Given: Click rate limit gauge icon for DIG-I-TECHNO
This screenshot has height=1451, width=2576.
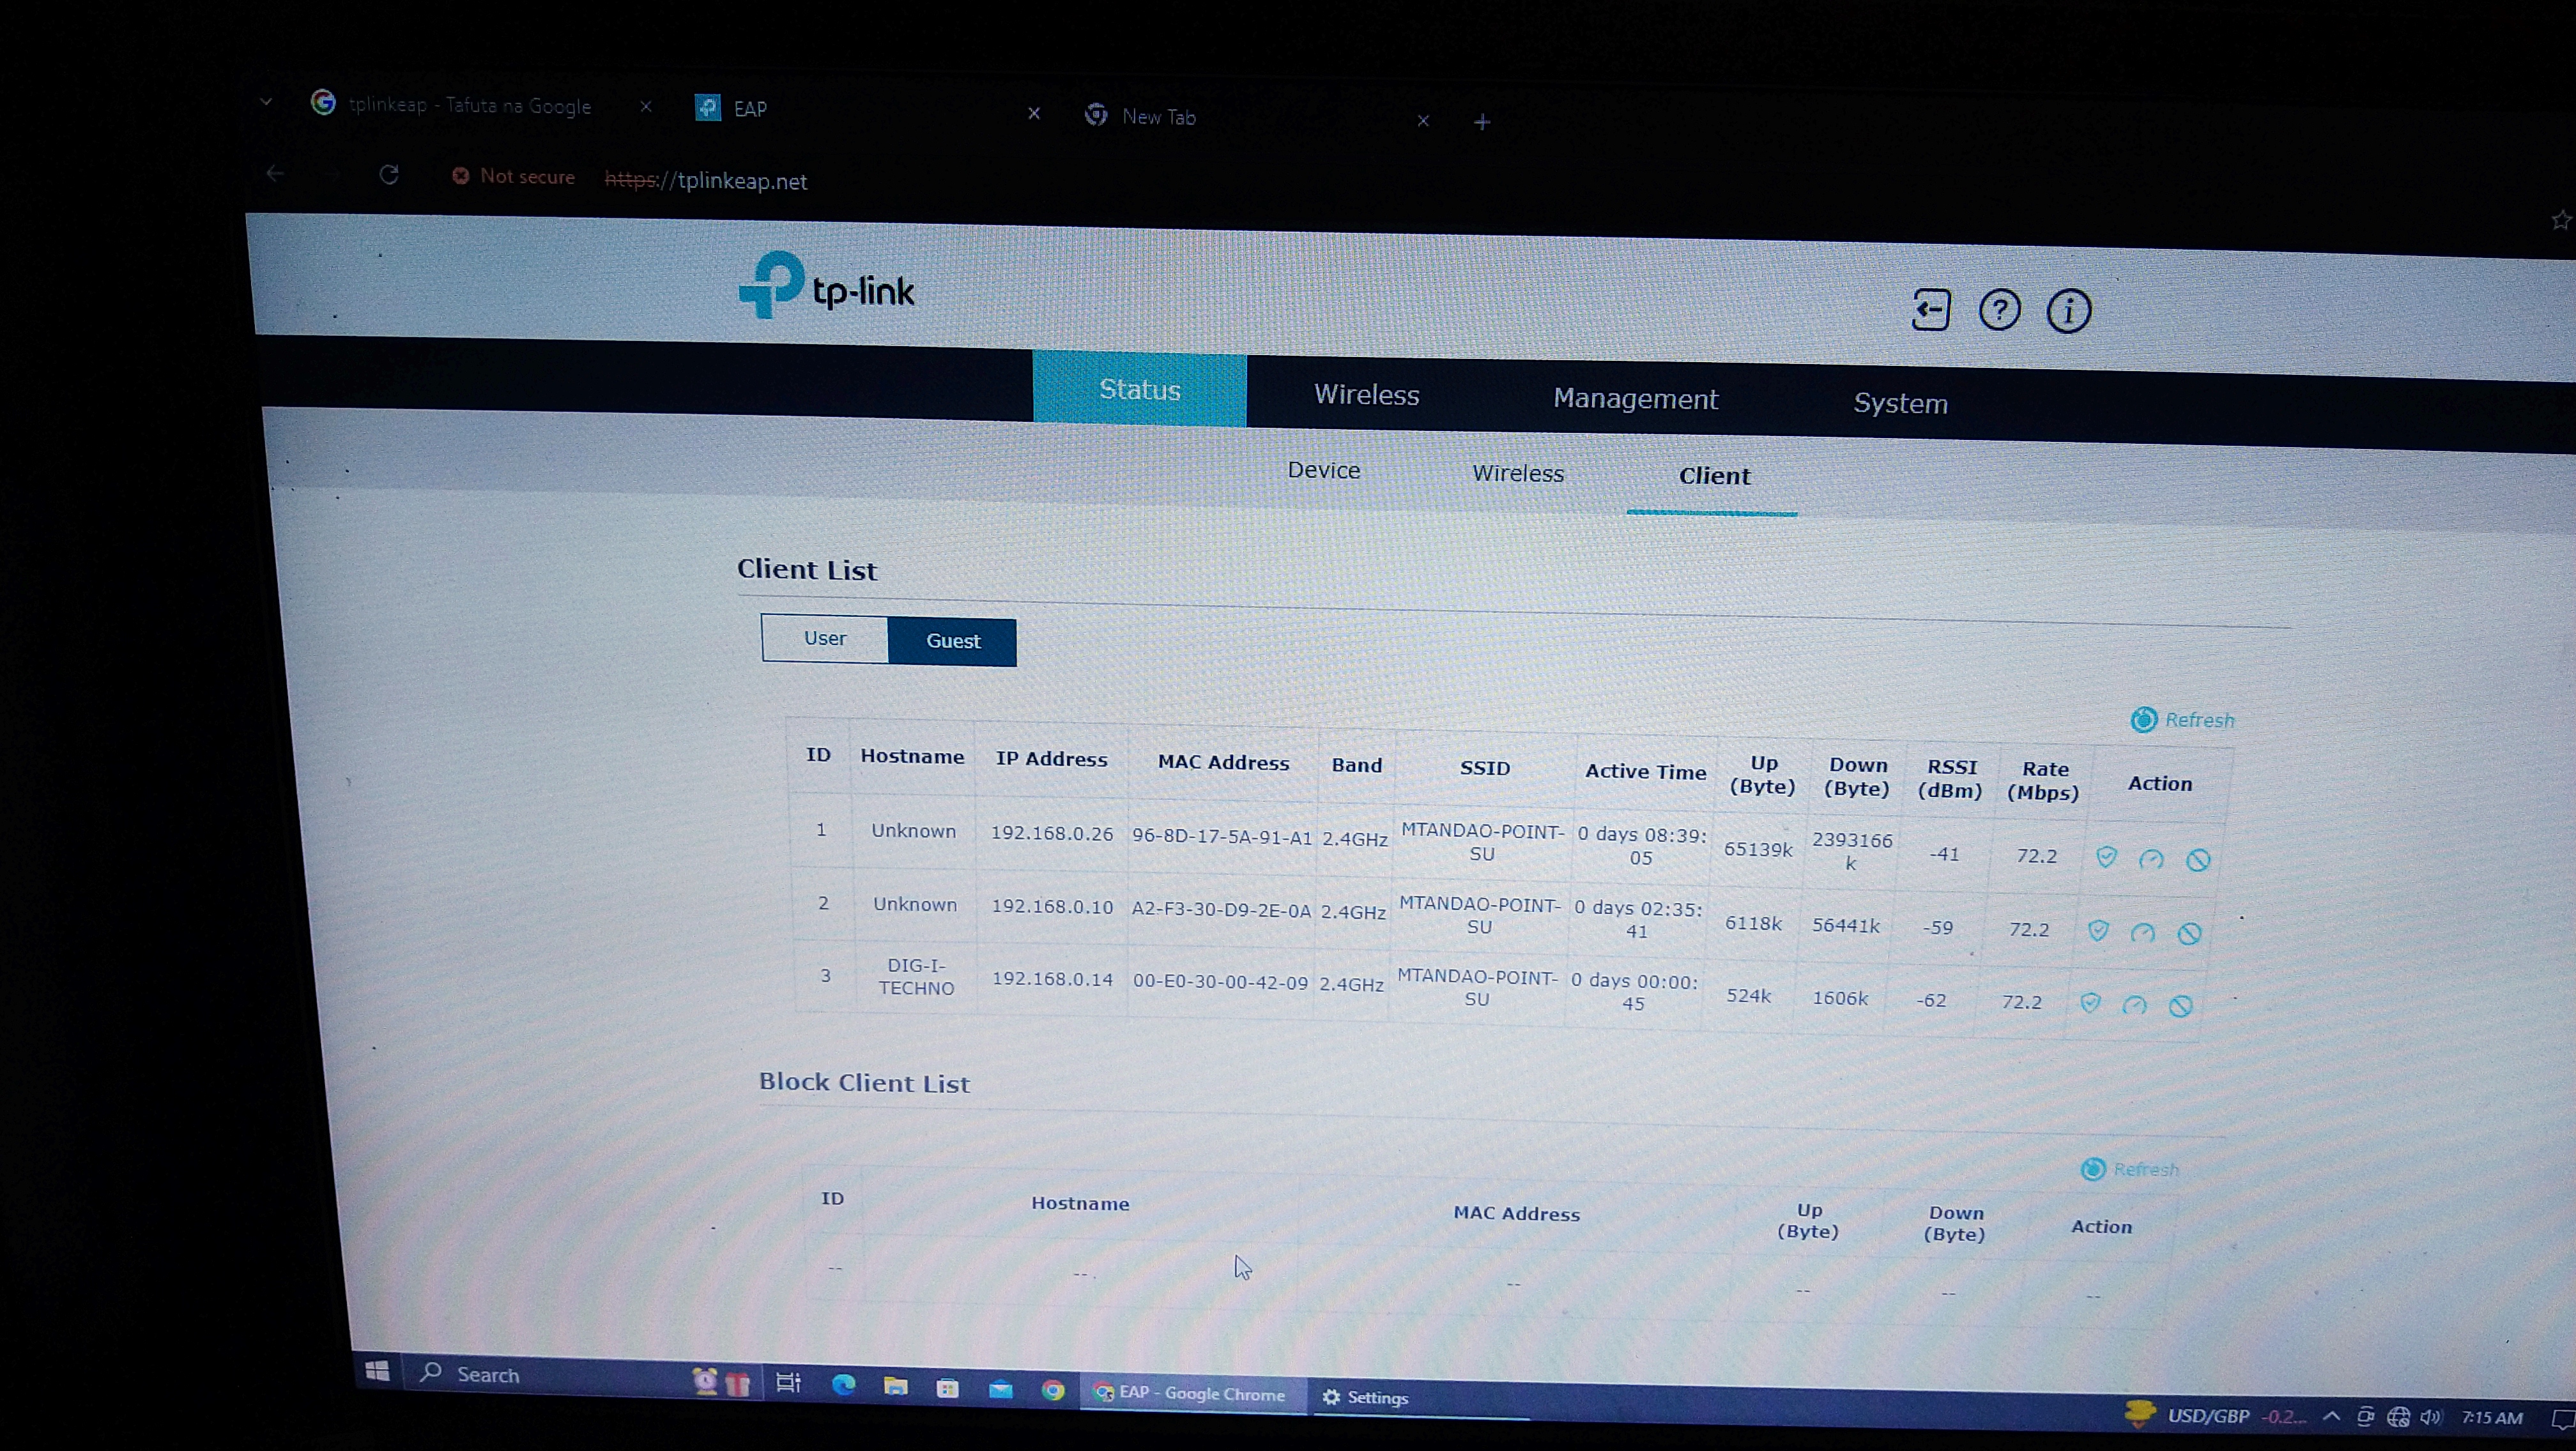Looking at the screenshot, I should point(2134,1005).
